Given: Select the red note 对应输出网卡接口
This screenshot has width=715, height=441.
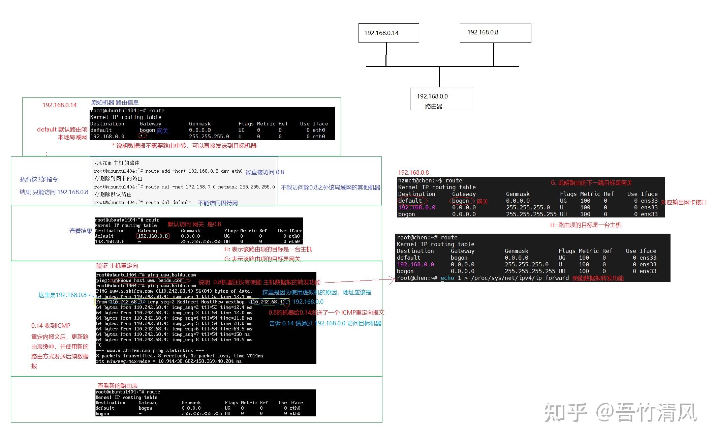Looking at the screenshot, I should pos(684,202).
